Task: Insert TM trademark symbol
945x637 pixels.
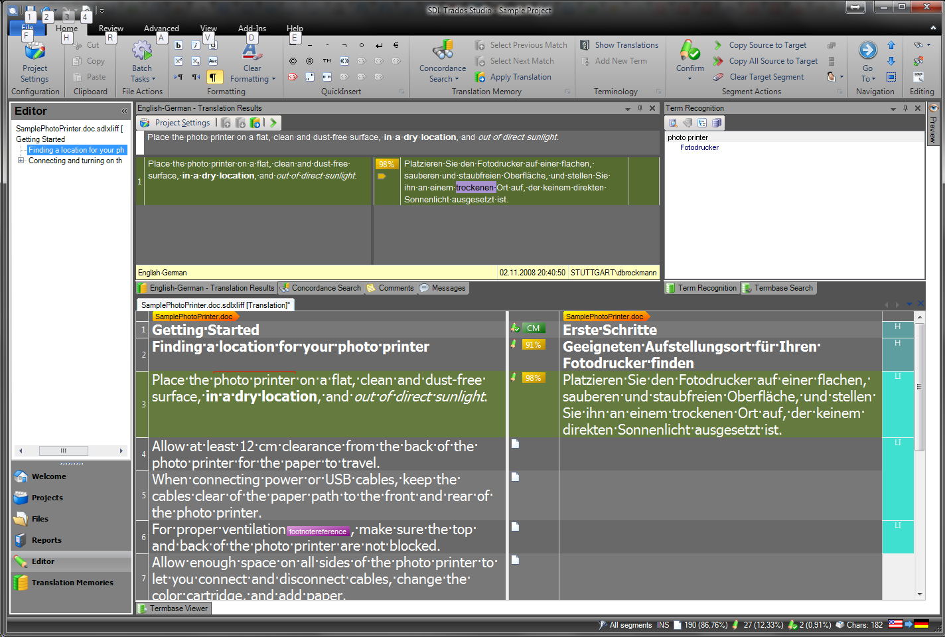Action: 327,61
